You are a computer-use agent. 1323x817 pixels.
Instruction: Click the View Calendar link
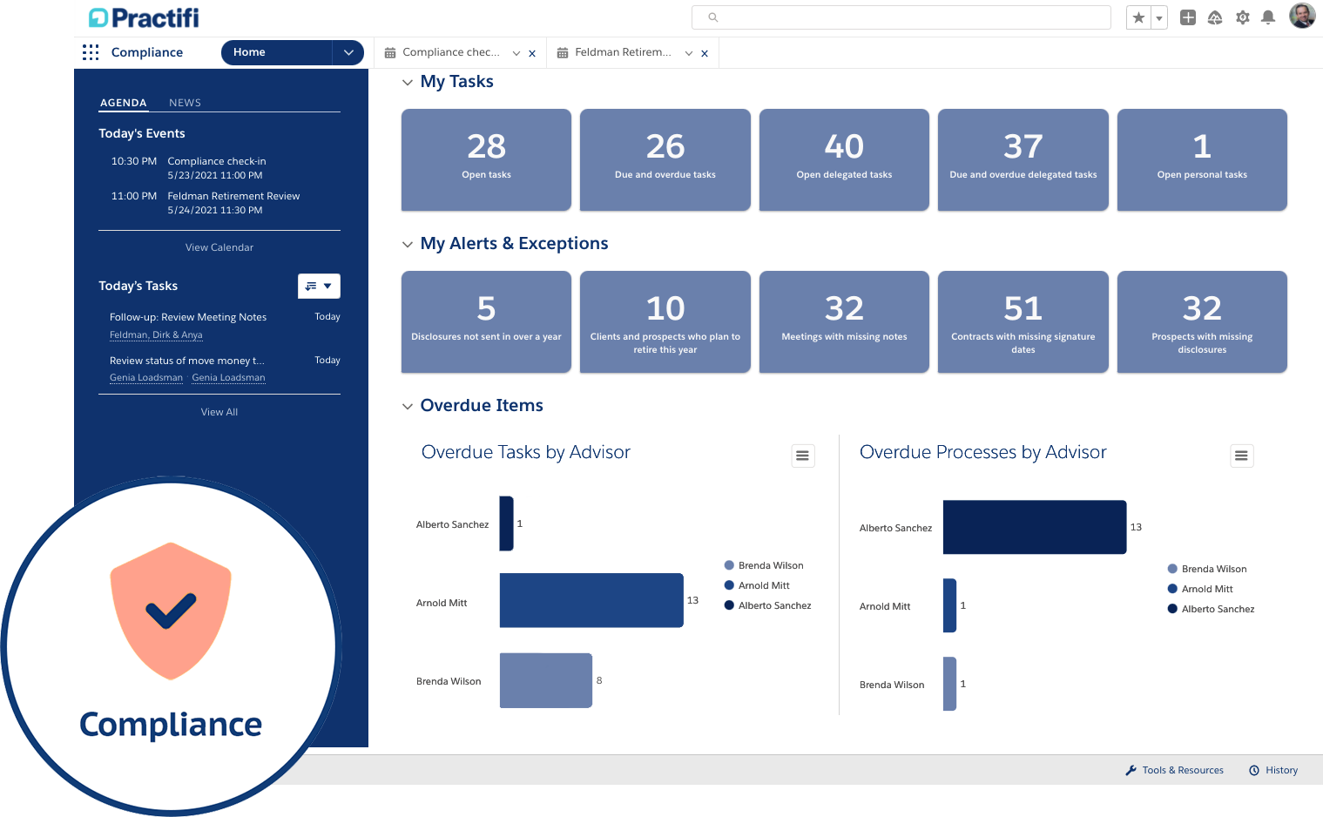pos(219,246)
